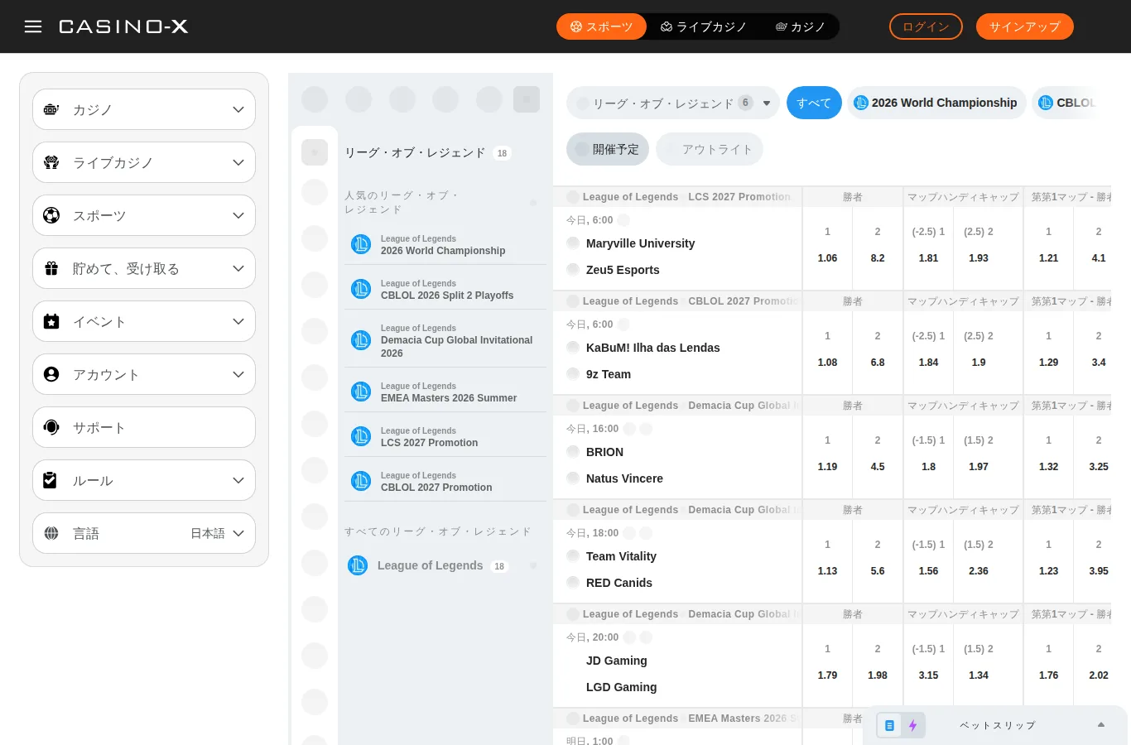Image resolution: width=1131 pixels, height=745 pixels.
Task: Click the LCS 2027 Promotion league icon
Action: click(x=361, y=436)
